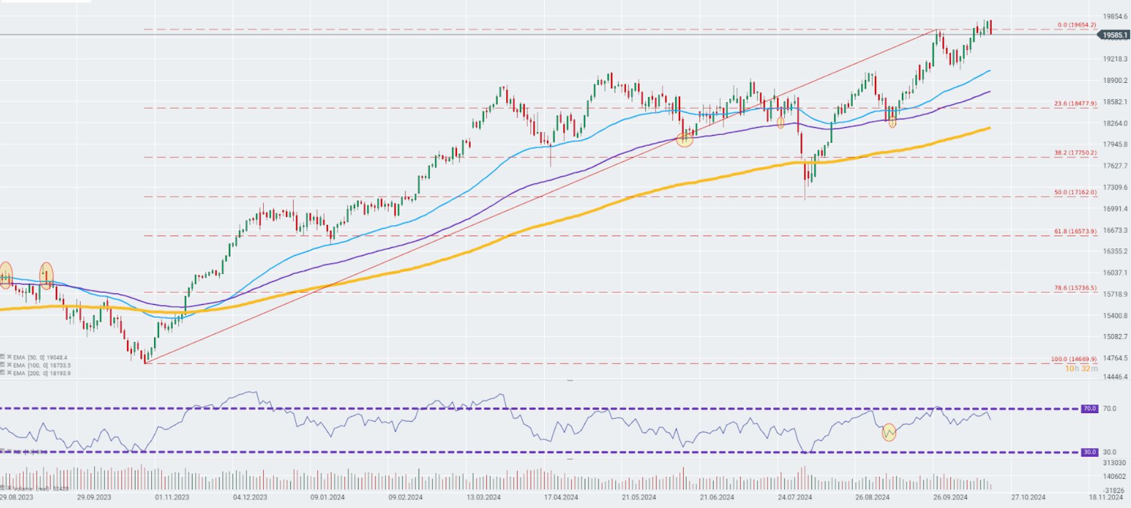Screen dimensions: 1131x508
Task: Select the Volume 52428 legend text
Action: (41, 489)
